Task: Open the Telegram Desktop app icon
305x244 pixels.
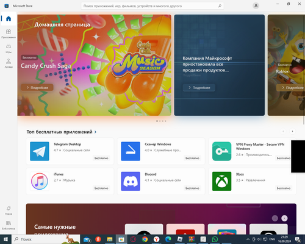Action: (40, 151)
